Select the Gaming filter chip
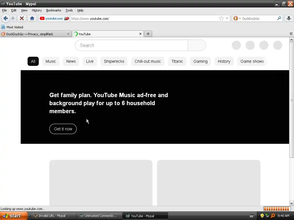294x220 pixels. (200, 61)
